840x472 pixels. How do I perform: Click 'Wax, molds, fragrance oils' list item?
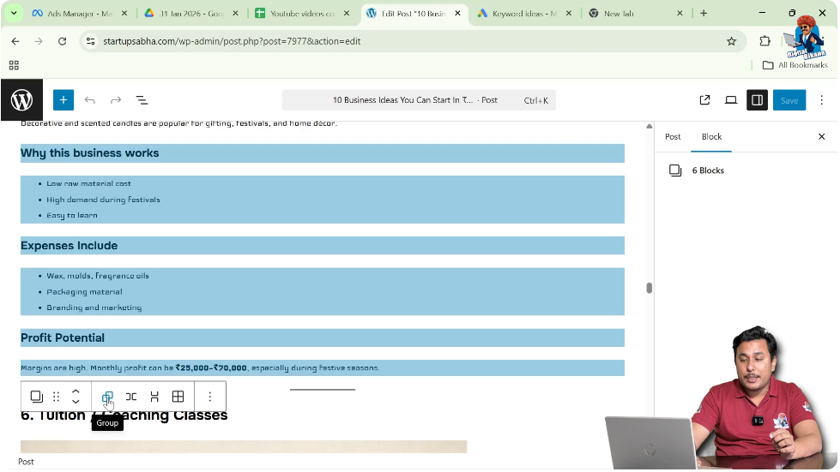(98, 276)
